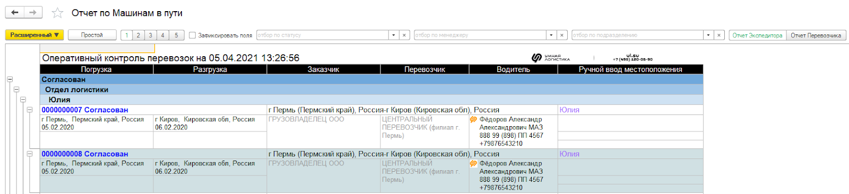Collapse order 0000000007 row group
849x194 pixels.
(30, 110)
